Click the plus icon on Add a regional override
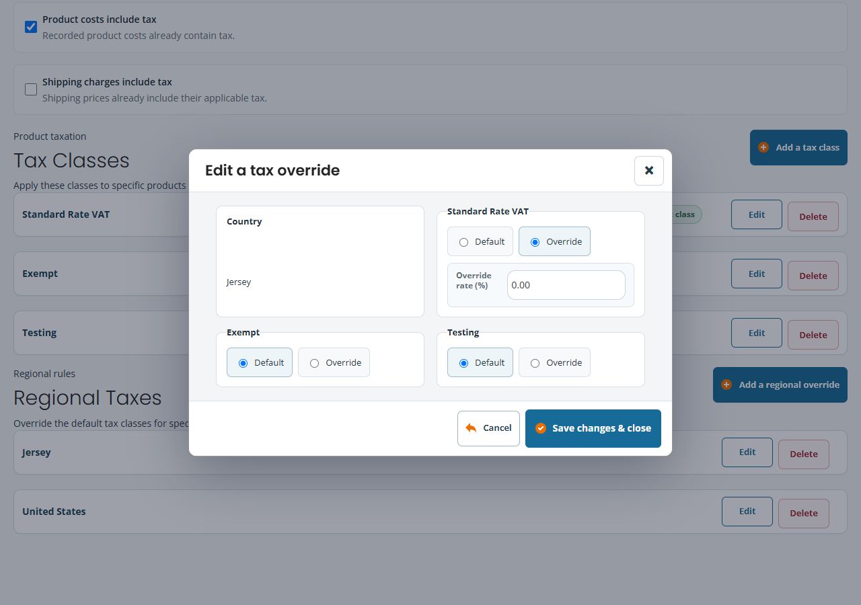The image size is (861, 605). pyautogui.click(x=726, y=385)
